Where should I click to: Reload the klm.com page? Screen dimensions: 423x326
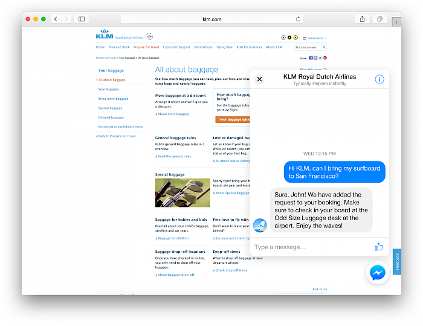(x=298, y=19)
